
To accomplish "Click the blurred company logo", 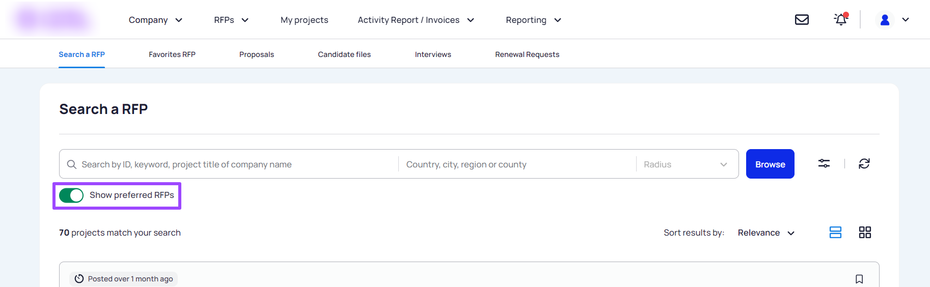I will pos(52,19).
